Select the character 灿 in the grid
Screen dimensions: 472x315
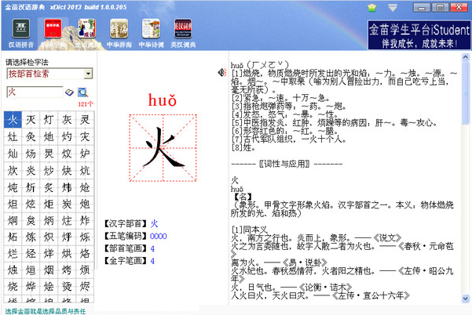point(13,154)
